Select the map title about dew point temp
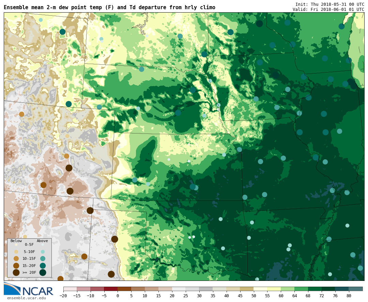Image resolution: width=368 pixels, height=302 pixels. point(109,7)
